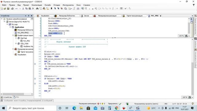This screenshot has height=111, width=197.
Task: Collapse ELSE block at line 35
Action: (x=35, y=84)
